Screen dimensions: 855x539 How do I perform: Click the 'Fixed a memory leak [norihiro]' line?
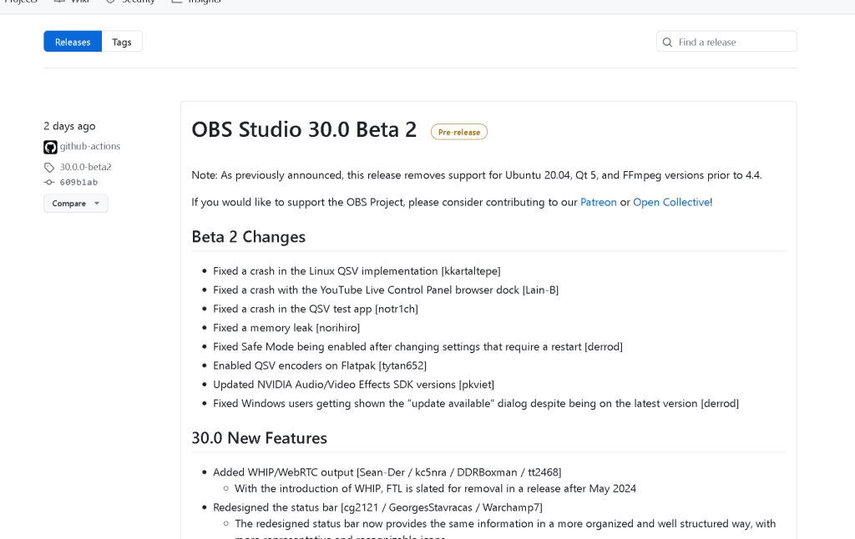tap(286, 328)
